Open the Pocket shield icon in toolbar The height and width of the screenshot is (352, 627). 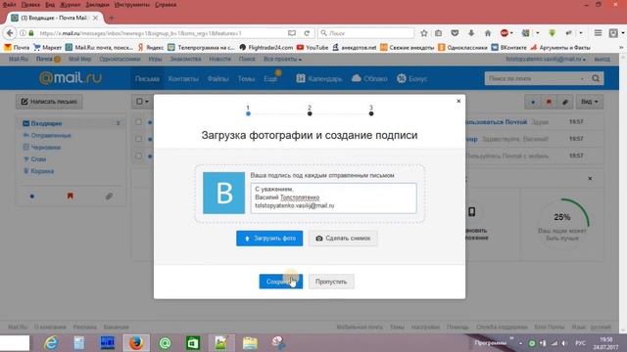455,33
